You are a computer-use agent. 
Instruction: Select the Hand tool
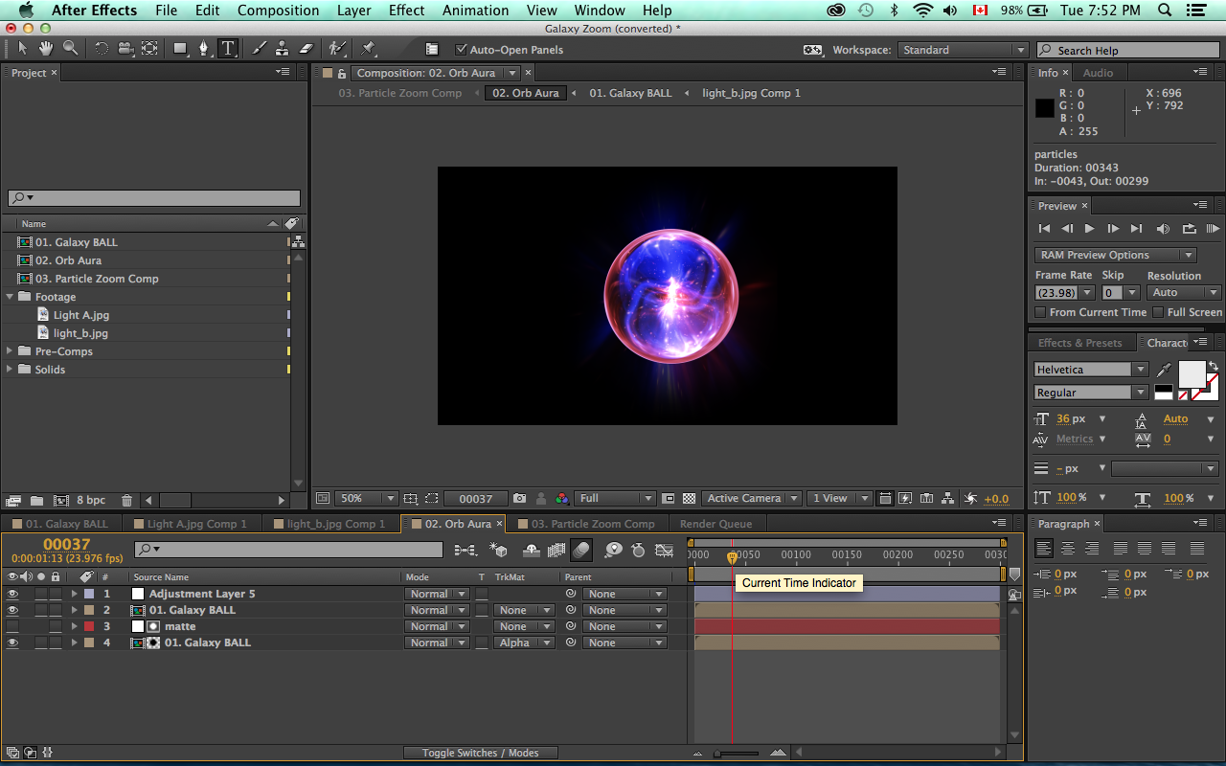46,49
